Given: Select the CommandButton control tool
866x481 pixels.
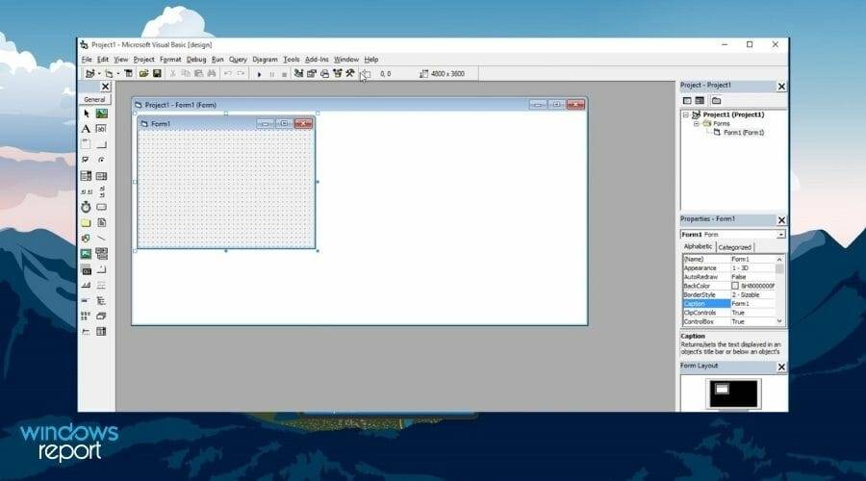Looking at the screenshot, I should (102, 144).
